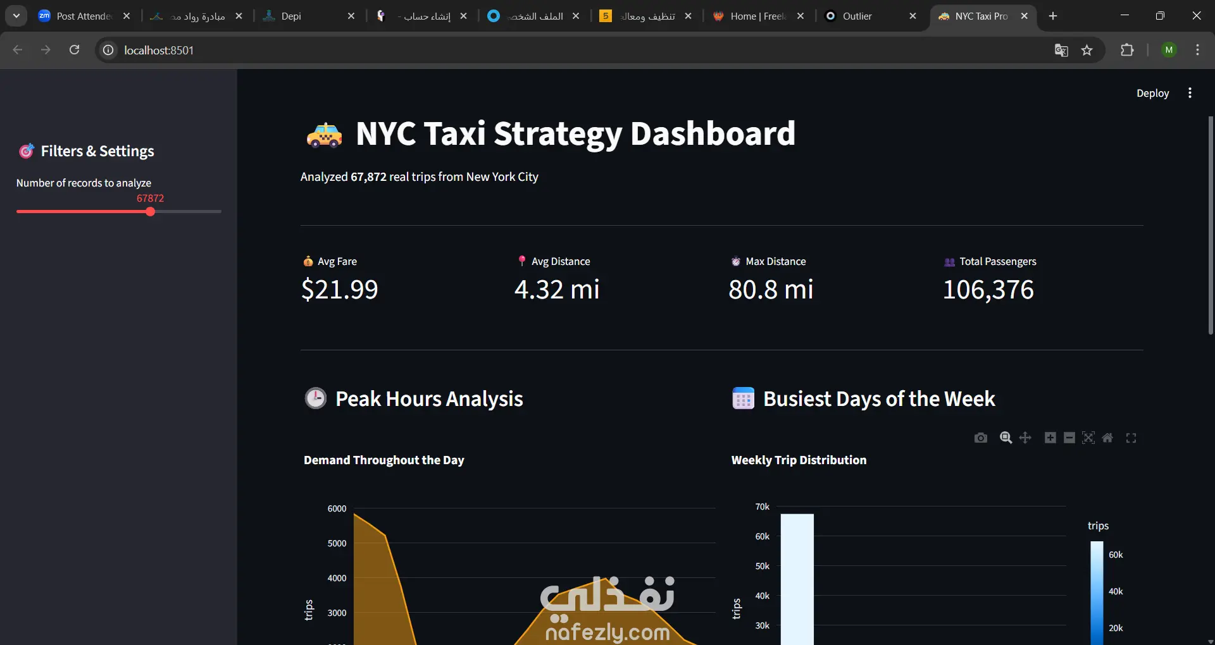Open the browser Extensions puzzle icon

click(1127, 50)
